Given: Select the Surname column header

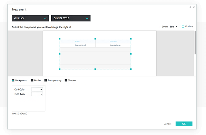Looking at the screenshot, I should pos(113,41).
